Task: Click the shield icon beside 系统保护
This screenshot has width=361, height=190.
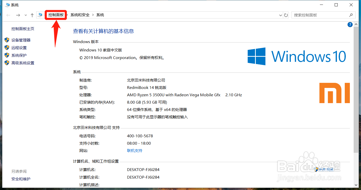Action: click(x=7, y=55)
